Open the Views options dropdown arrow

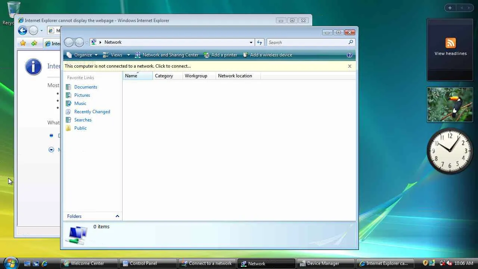pos(128,55)
